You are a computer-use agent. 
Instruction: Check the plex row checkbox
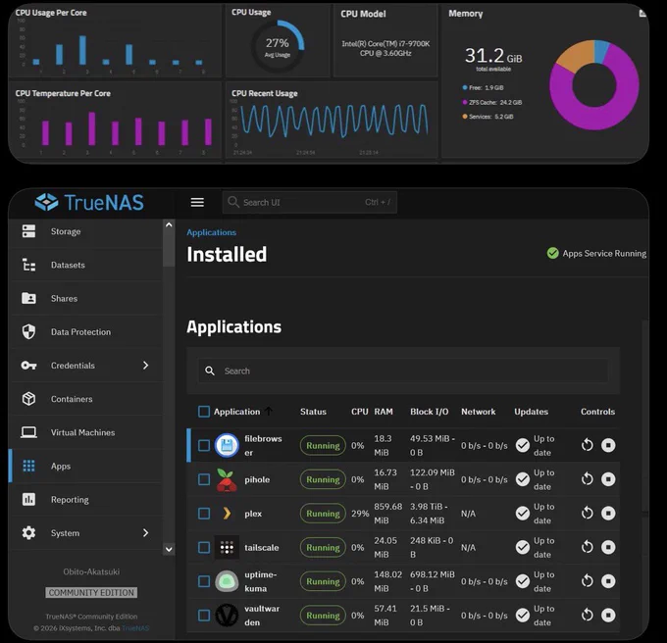click(x=204, y=514)
